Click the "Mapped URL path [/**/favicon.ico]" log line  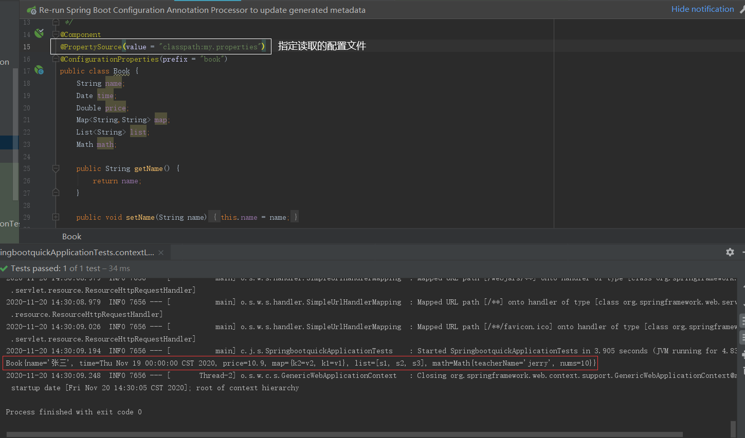point(371,327)
